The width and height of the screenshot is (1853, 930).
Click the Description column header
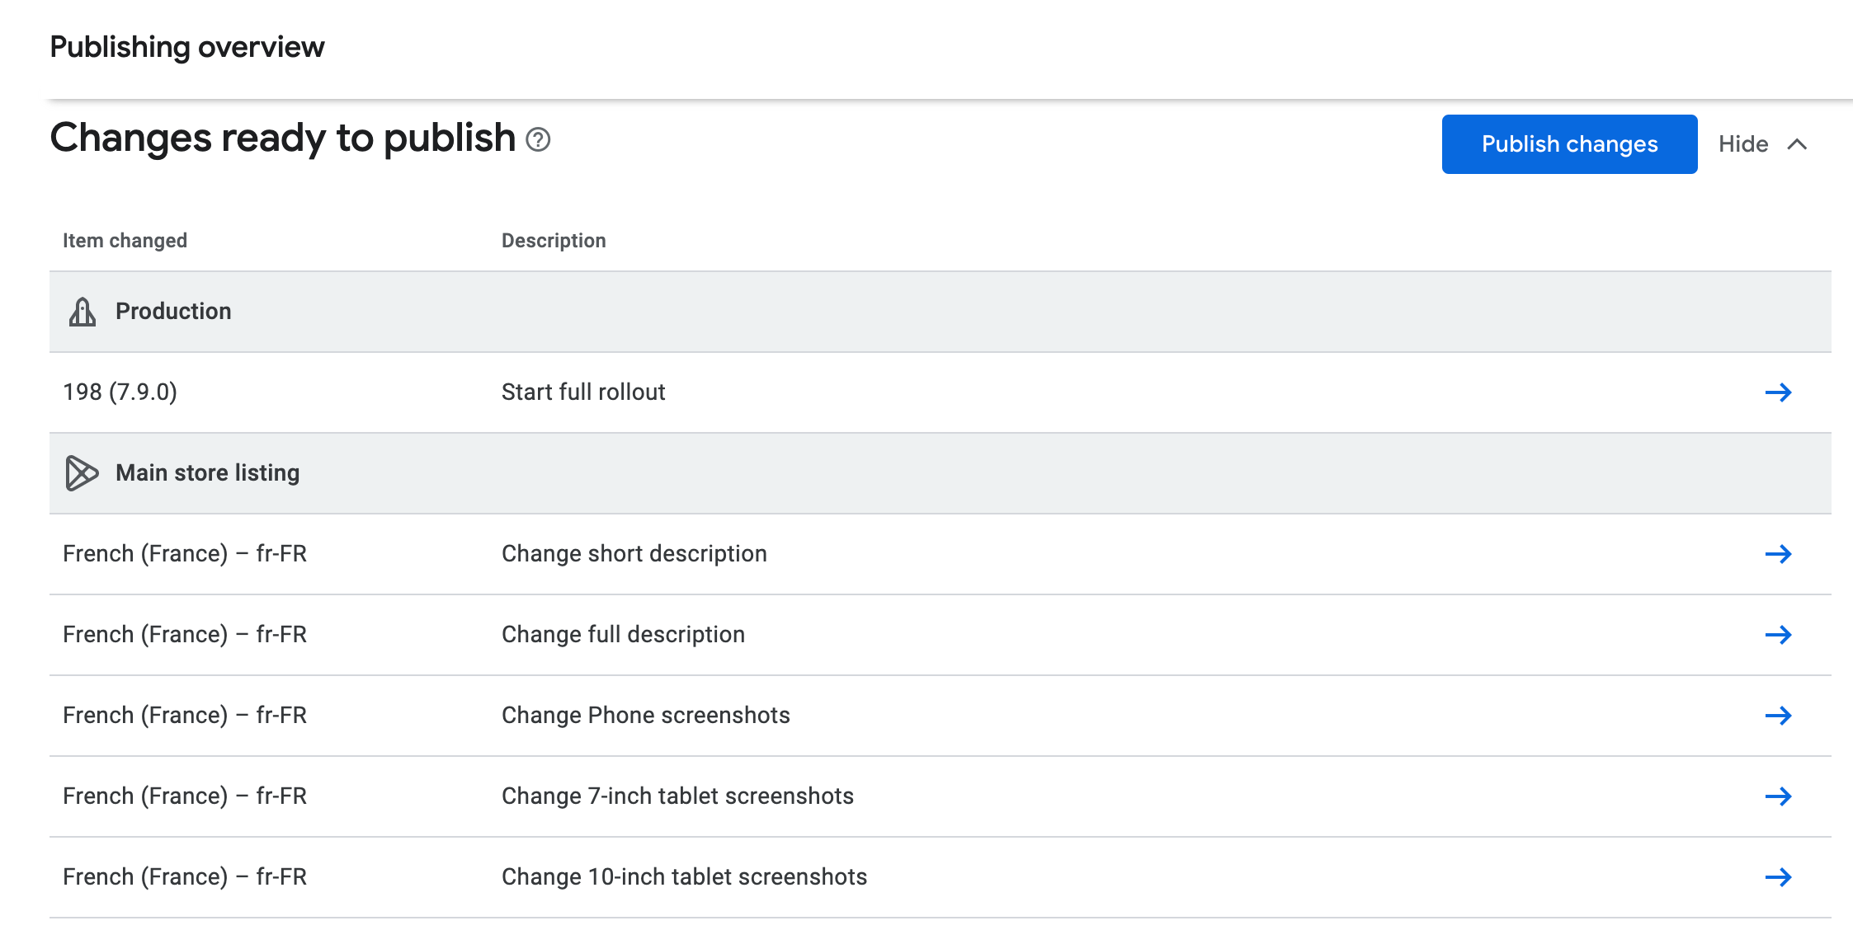pos(553,241)
